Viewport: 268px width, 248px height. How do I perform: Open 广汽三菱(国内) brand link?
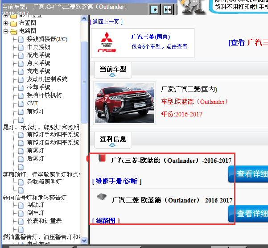pyautogui.click(x=151, y=37)
